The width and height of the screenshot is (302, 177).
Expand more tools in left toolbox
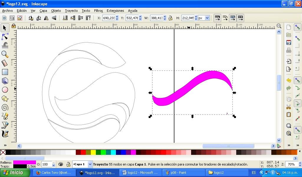(5, 145)
